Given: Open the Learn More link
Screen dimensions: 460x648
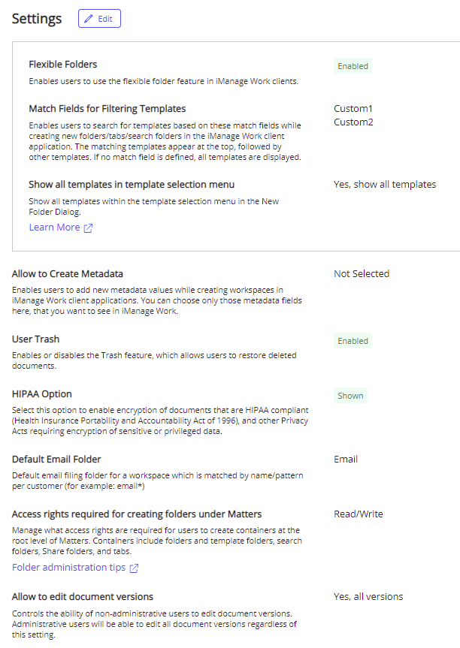Looking at the screenshot, I should tap(54, 228).
